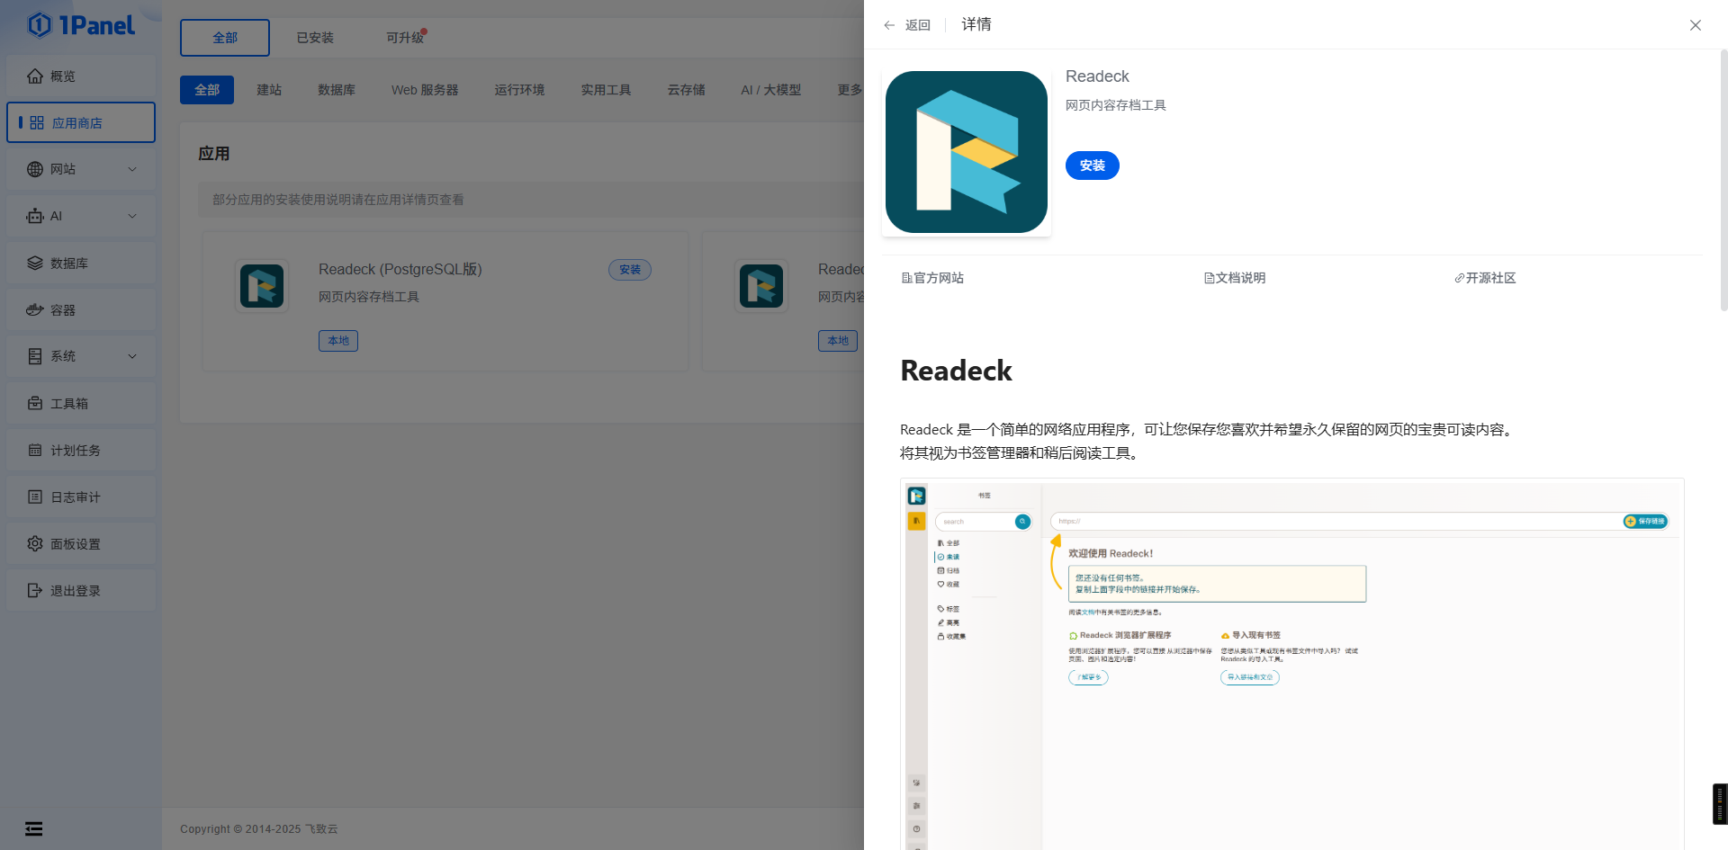Collapse sidebar with bottom menu icon
The height and width of the screenshot is (850, 1728).
coord(33,829)
